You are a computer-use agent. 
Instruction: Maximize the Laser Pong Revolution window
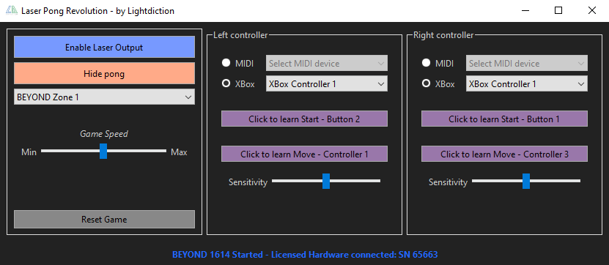558,10
